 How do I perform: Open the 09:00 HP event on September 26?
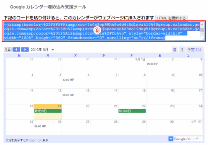(x=40, y=126)
